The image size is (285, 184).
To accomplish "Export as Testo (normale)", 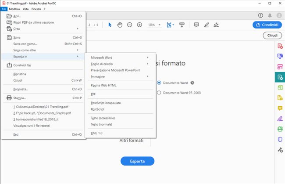I will pyautogui.click(x=120, y=124).
